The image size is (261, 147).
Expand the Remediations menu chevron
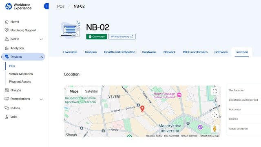tap(41, 99)
